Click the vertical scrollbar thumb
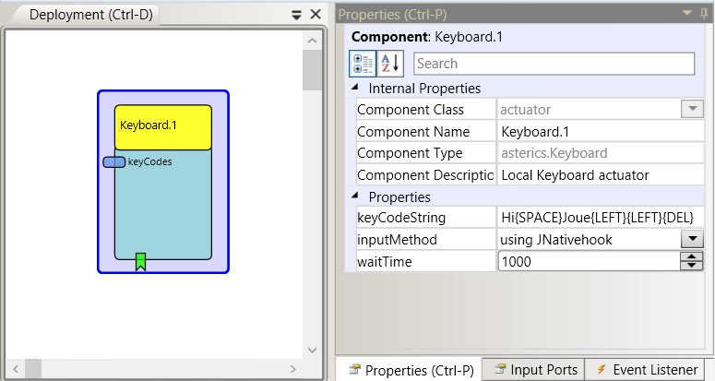The width and height of the screenshot is (715, 381). click(x=313, y=70)
